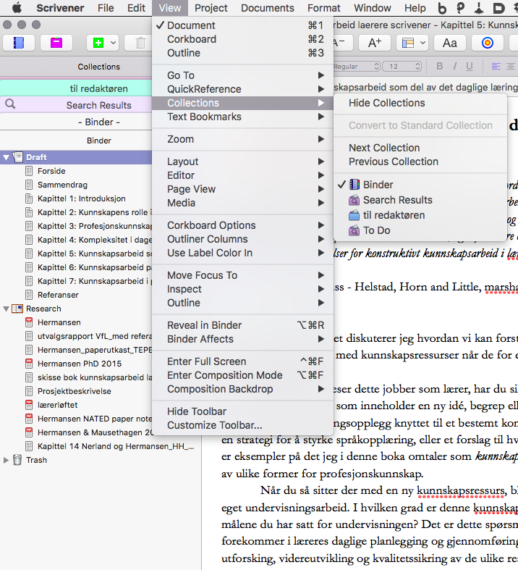
Task: Toggle the Binder toolbar icon
Action: click(x=19, y=43)
